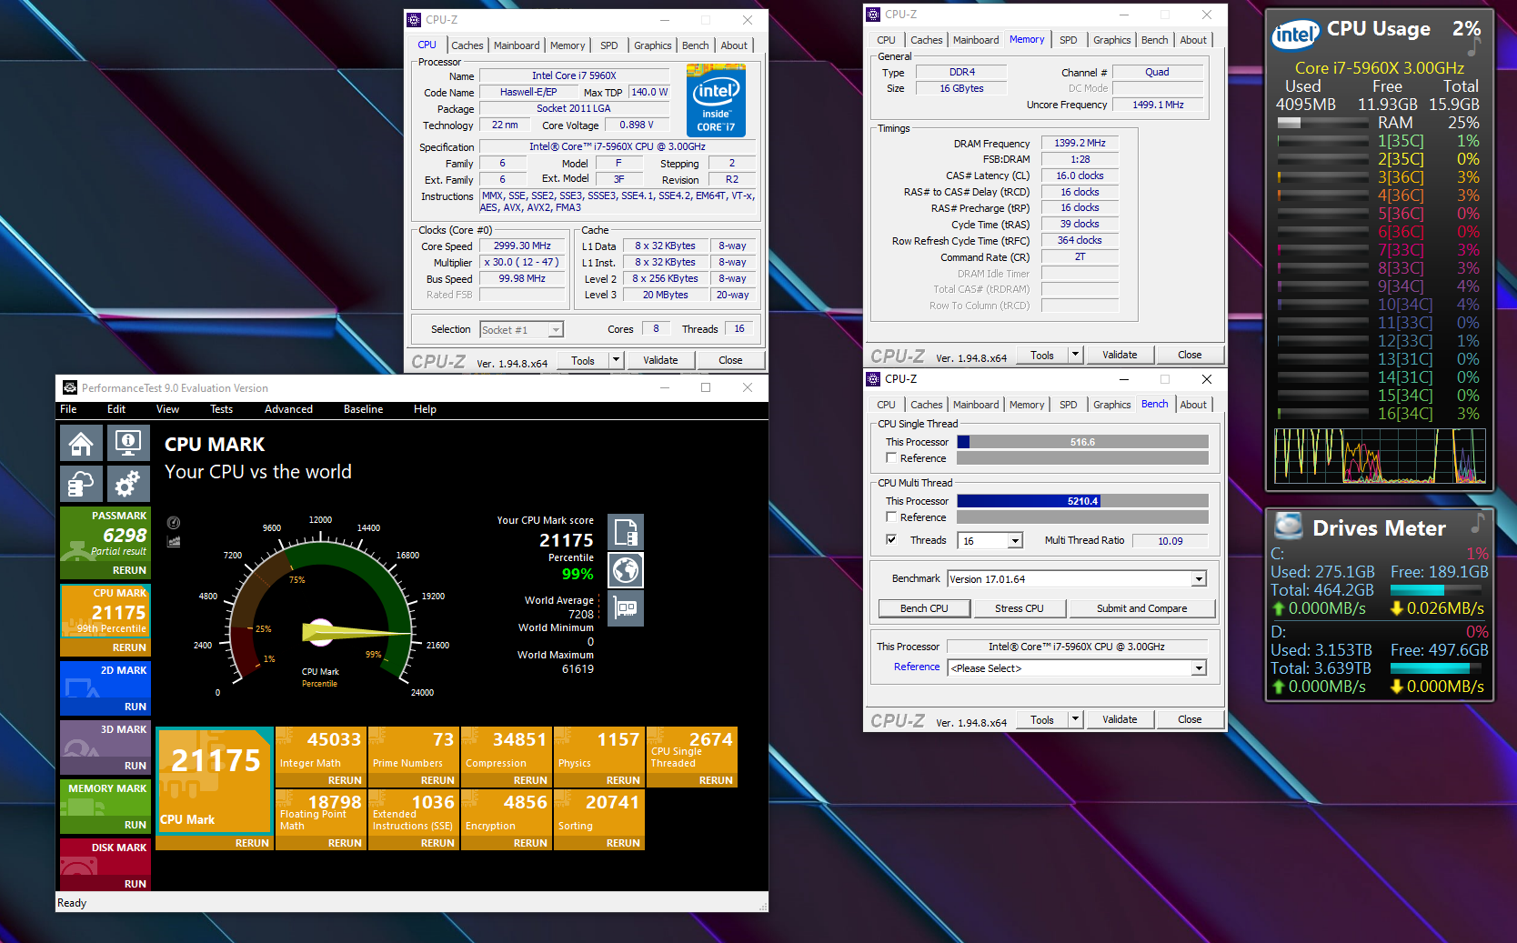
Task: Select the gauge view icon beside the dial
Action: [x=174, y=523]
